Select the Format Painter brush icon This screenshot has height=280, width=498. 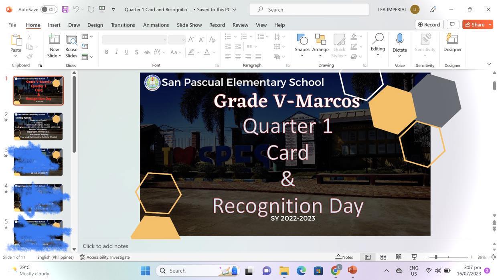(x=29, y=56)
